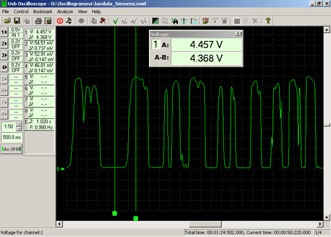Click the binoculars search icon
Image resolution: width=331 pixels, height=237 pixels.
pos(175,21)
